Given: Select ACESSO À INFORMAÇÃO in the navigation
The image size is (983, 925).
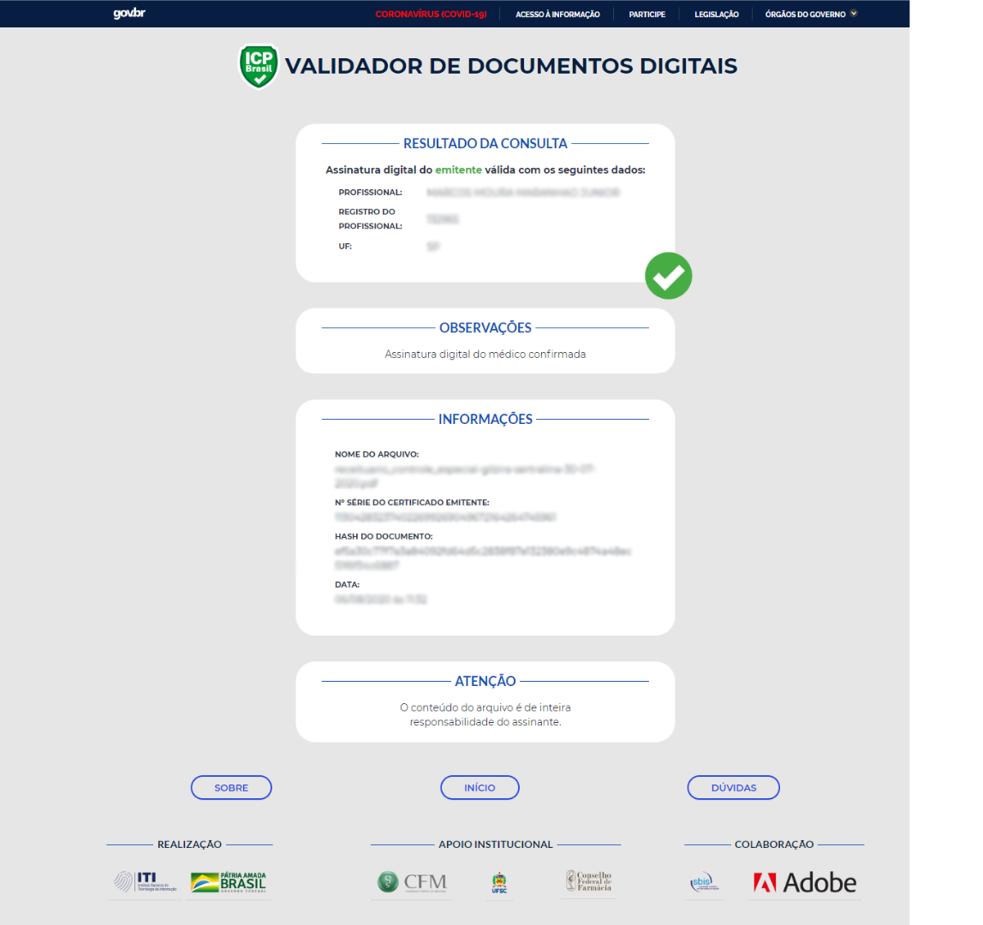Looking at the screenshot, I should tap(557, 14).
